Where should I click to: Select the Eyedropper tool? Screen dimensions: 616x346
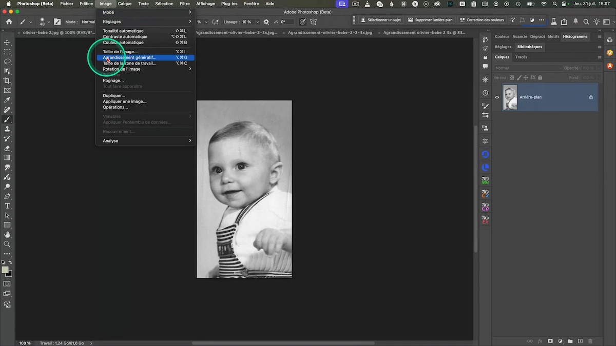(x=7, y=100)
